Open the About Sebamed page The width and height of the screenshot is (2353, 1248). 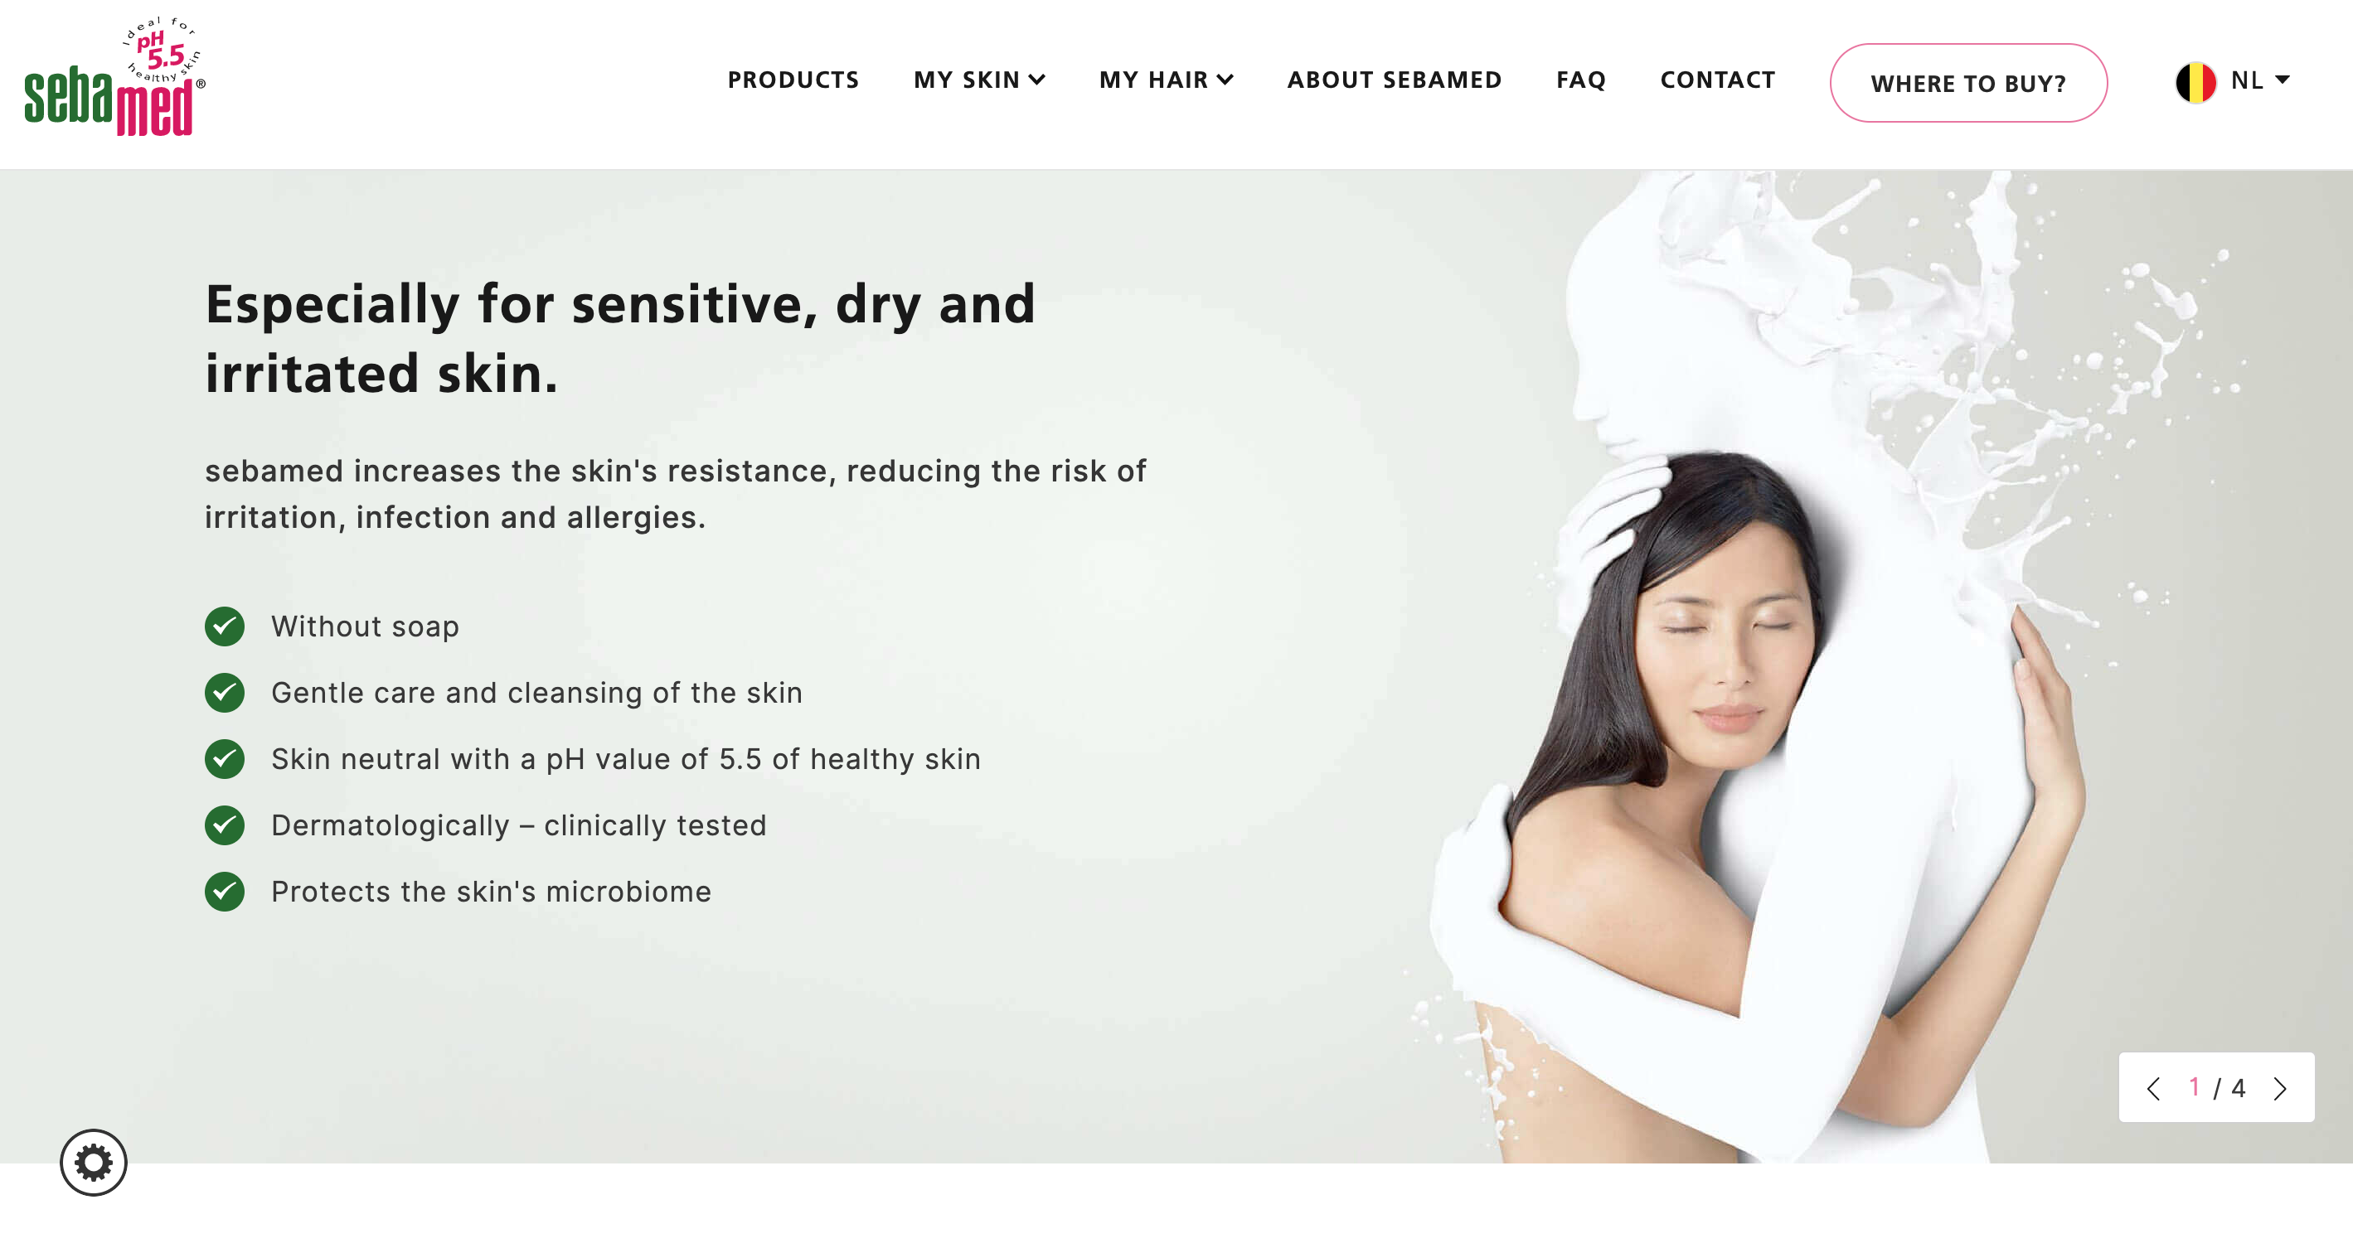(x=1394, y=80)
